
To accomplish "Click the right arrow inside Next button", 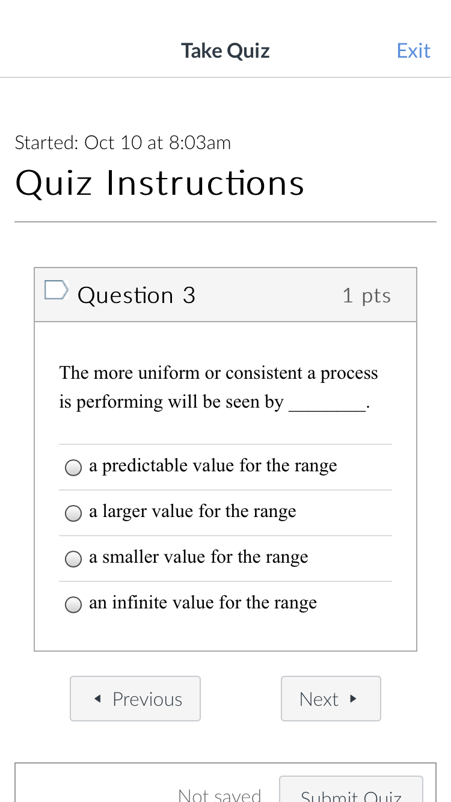I will tap(354, 699).
